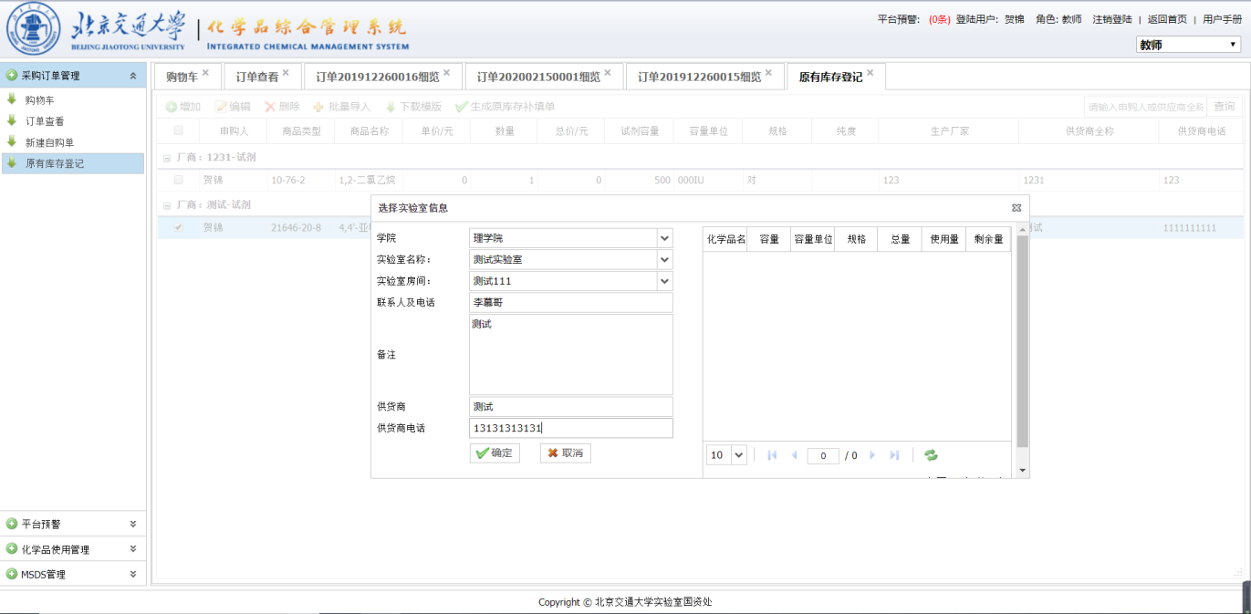Open the 实验室房间 dropdown
The image size is (1251, 614).
point(664,281)
